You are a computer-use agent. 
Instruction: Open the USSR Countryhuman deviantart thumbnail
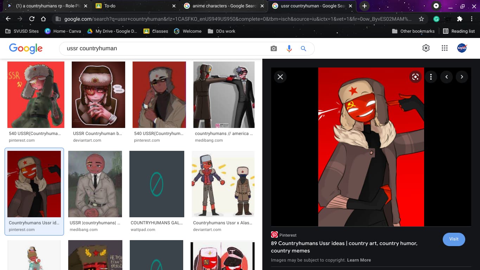(x=98, y=95)
